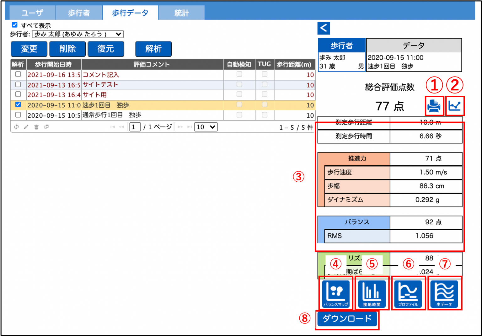The height and width of the screenshot is (336, 482).
Task: Check the 解析 checkbox for the 2021-09-16 row
Action: point(18,74)
